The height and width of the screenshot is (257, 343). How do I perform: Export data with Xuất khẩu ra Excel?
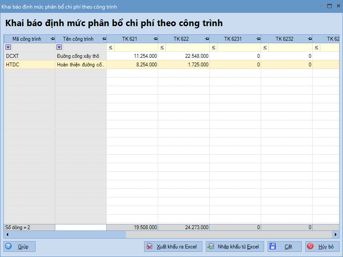coord(172,247)
